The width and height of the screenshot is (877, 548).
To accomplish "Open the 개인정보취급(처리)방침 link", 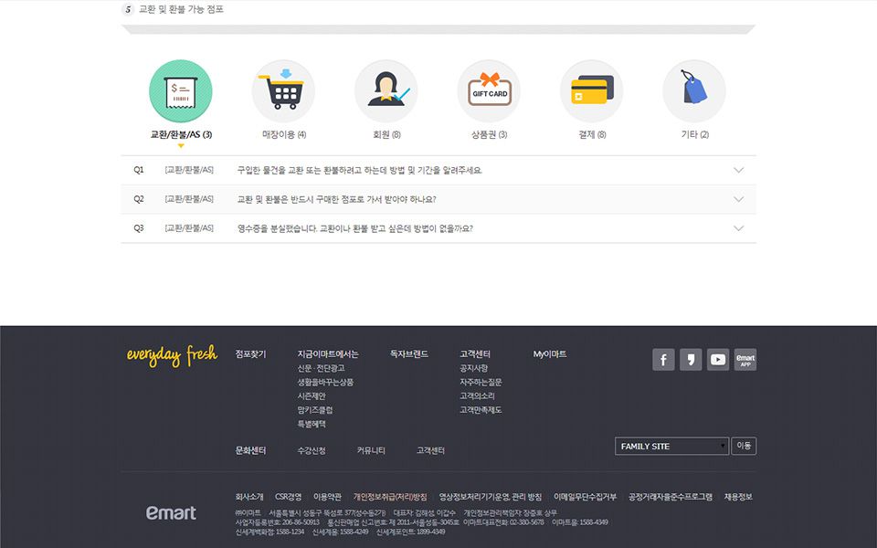I will tap(390, 498).
